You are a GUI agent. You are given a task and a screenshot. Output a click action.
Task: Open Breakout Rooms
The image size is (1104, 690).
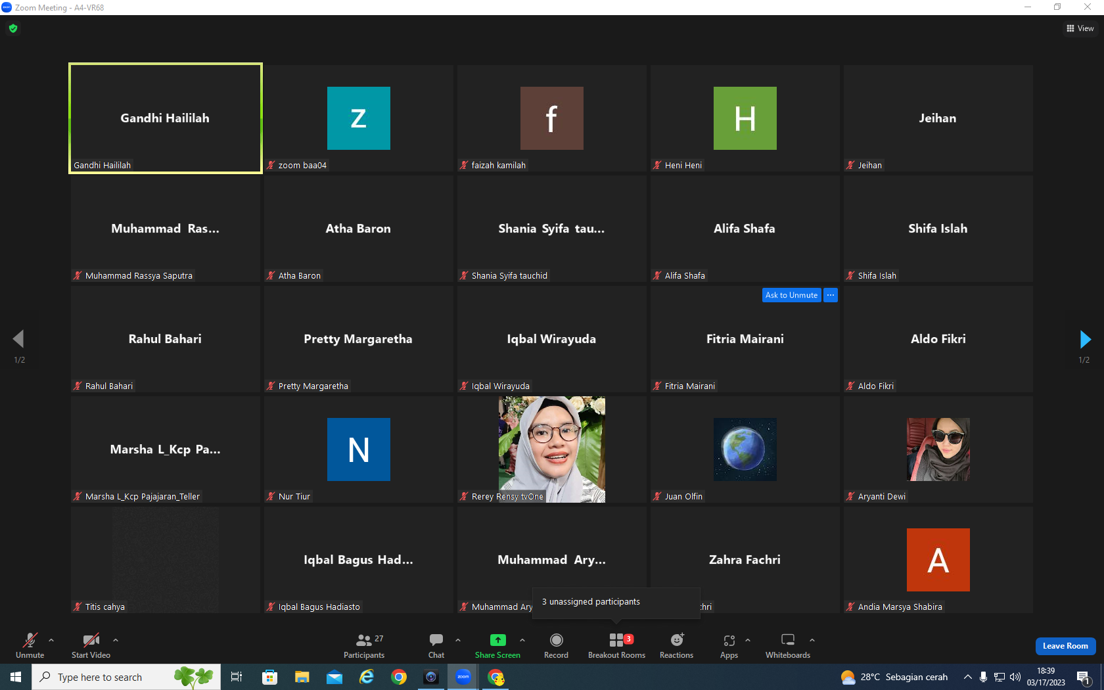pos(616,646)
